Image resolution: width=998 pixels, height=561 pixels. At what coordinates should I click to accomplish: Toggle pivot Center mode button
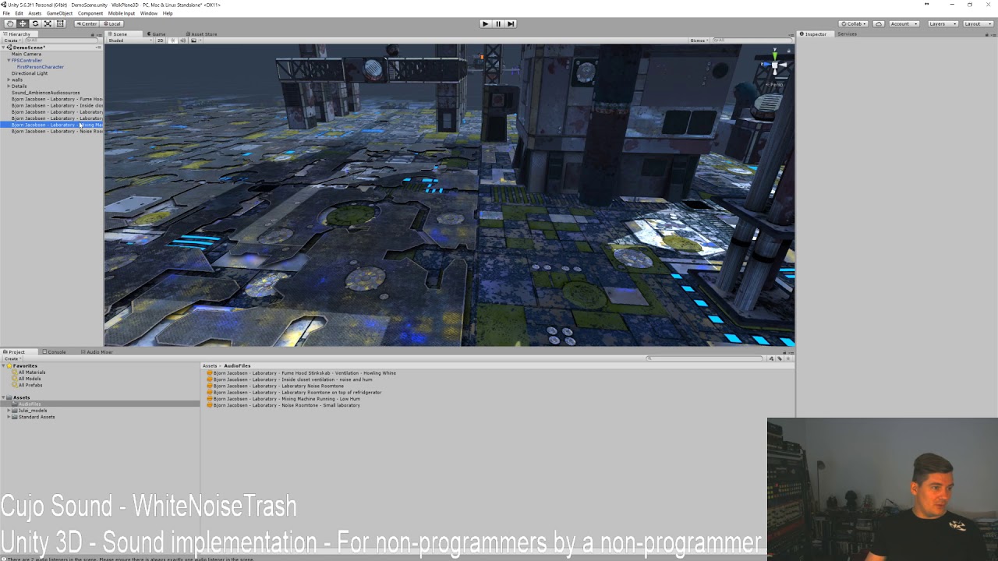pos(87,23)
